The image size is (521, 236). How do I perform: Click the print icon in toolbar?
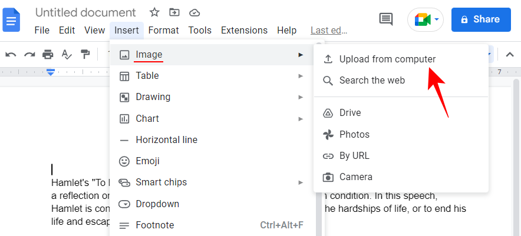48,54
